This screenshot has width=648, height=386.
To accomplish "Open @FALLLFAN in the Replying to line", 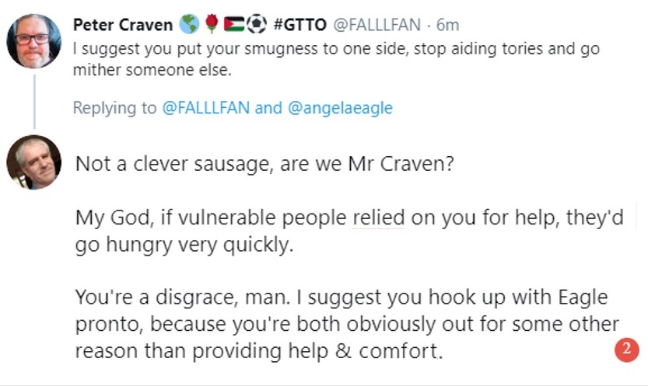I will (x=206, y=108).
